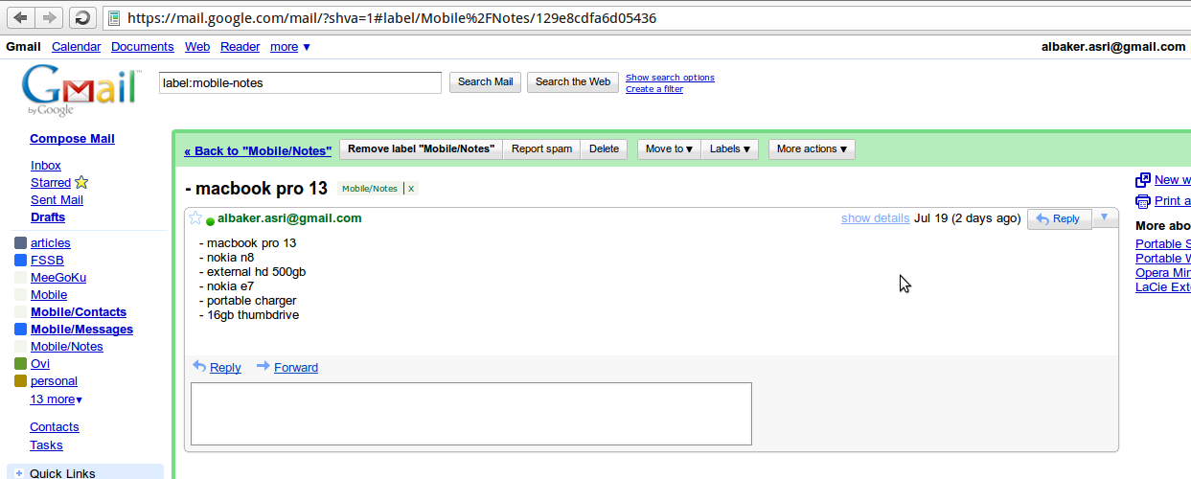The image size is (1191, 479).
Task: Open the reply options arrow beside Reply
Action: [x=1104, y=218]
